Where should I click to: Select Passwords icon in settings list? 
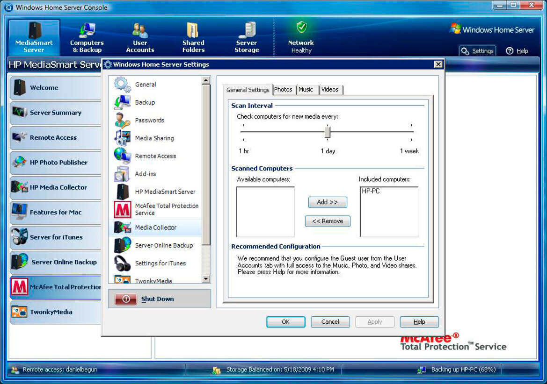coord(122,120)
